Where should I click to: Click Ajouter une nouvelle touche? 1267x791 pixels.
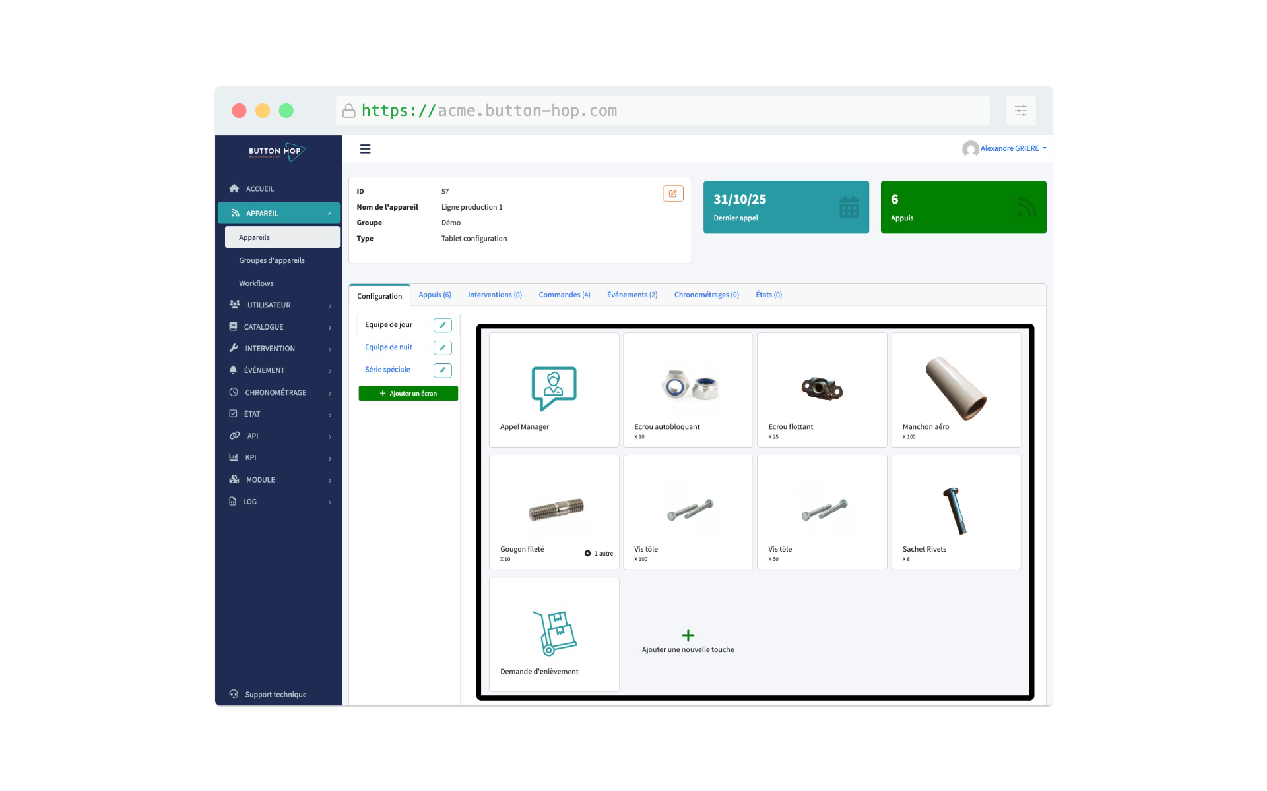pyautogui.click(x=688, y=639)
